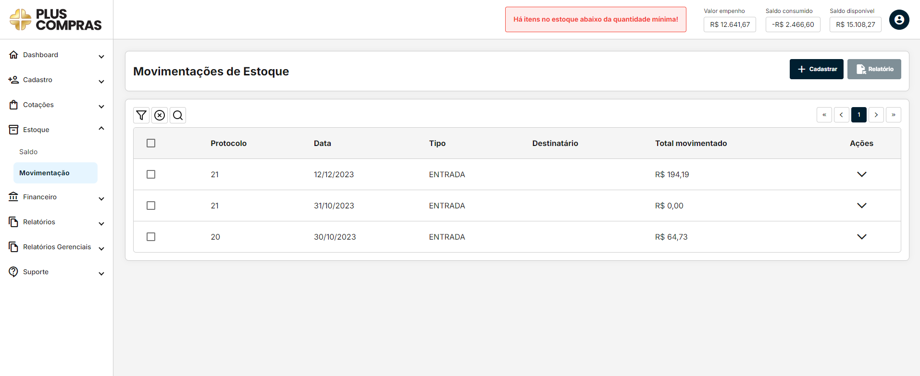
Task: Go to previous page arrow
Action: pos(841,115)
